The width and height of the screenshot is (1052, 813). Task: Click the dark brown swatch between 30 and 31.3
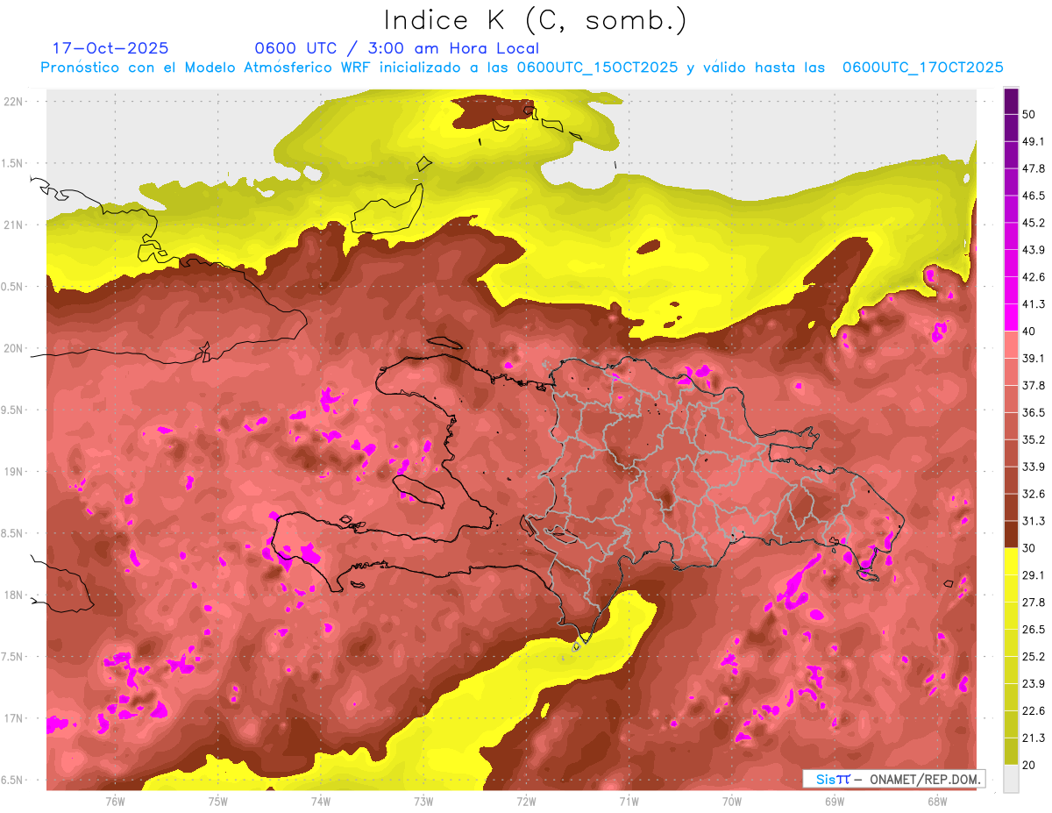[1011, 534]
